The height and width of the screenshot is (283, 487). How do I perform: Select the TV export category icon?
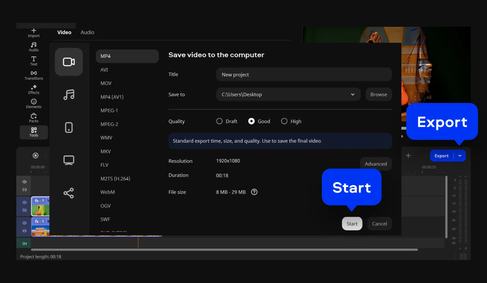coord(69,160)
